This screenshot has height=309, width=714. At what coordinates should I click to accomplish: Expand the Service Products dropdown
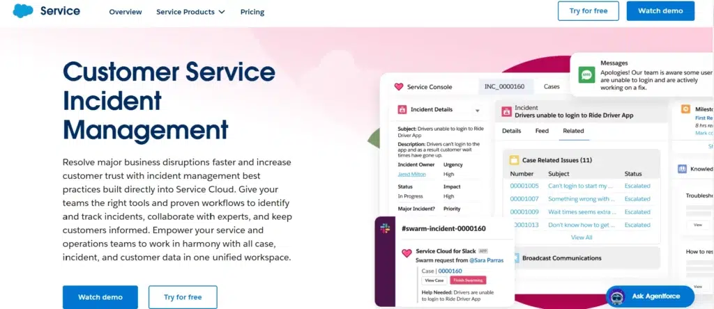[x=190, y=12]
